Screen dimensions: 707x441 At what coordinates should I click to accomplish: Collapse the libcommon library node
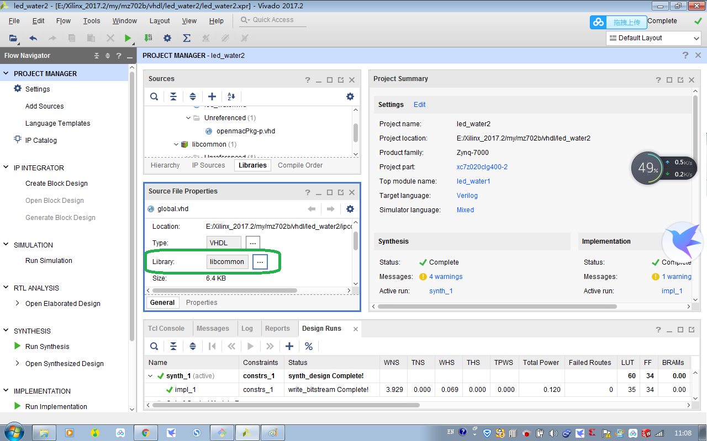[x=176, y=144]
